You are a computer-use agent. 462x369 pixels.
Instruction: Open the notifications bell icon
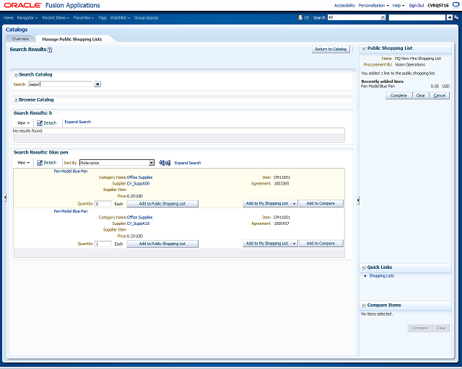tap(300, 17)
